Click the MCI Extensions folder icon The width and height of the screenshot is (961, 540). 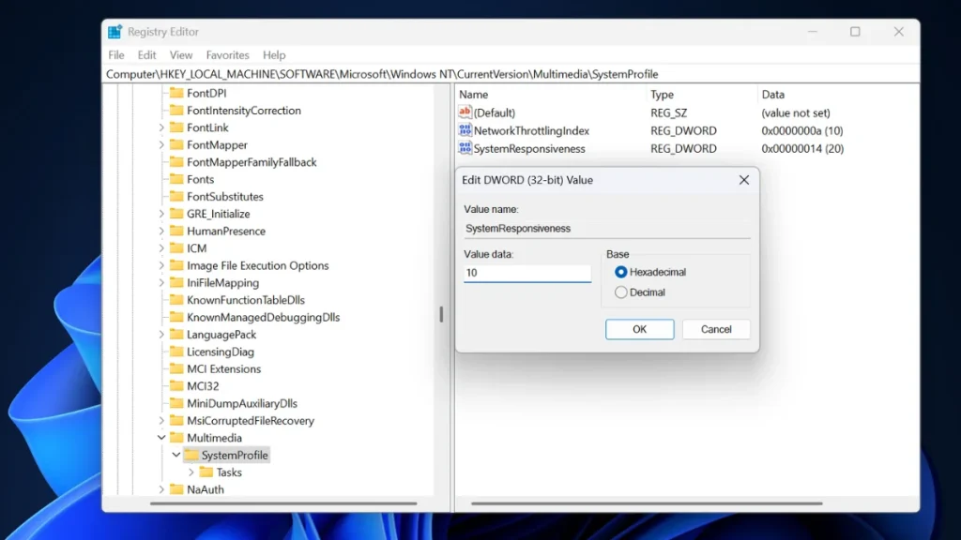coord(176,368)
